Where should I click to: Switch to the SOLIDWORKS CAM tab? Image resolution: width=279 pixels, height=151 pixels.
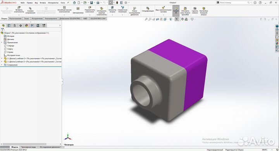[98, 19]
